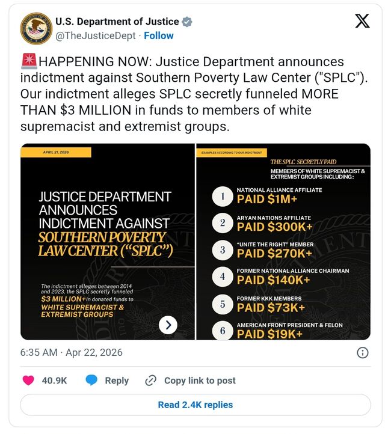Click the chain link icon
This screenshot has height=434, width=391.
151,381
